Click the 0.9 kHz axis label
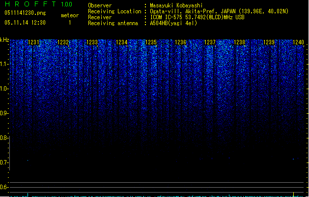 coord(4,113)
